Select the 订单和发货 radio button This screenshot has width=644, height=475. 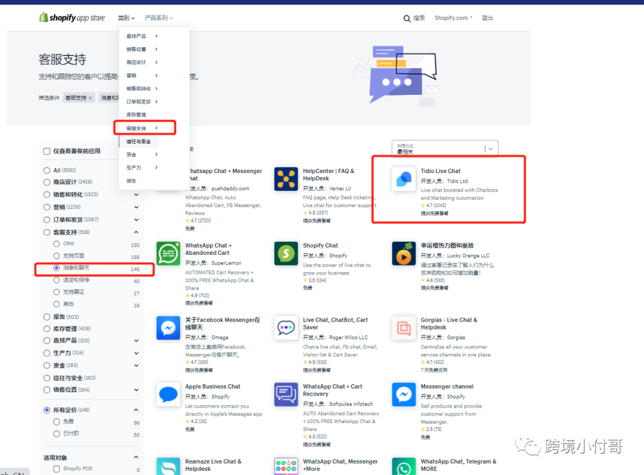click(x=47, y=220)
